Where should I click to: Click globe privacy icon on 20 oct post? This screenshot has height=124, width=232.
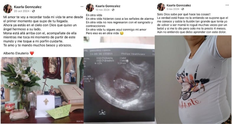point(33,11)
